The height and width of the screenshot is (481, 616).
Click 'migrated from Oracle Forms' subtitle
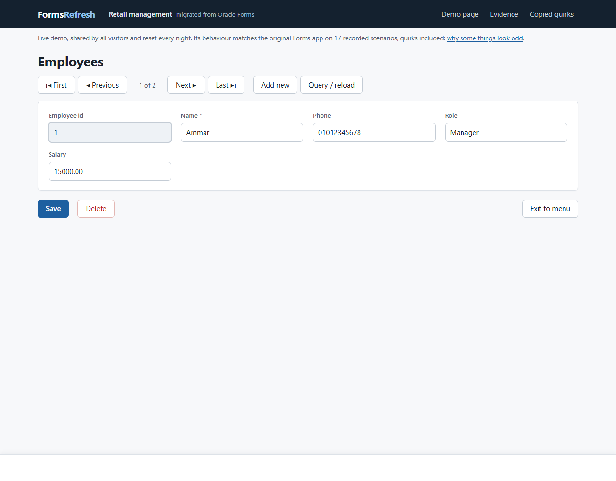215,15
